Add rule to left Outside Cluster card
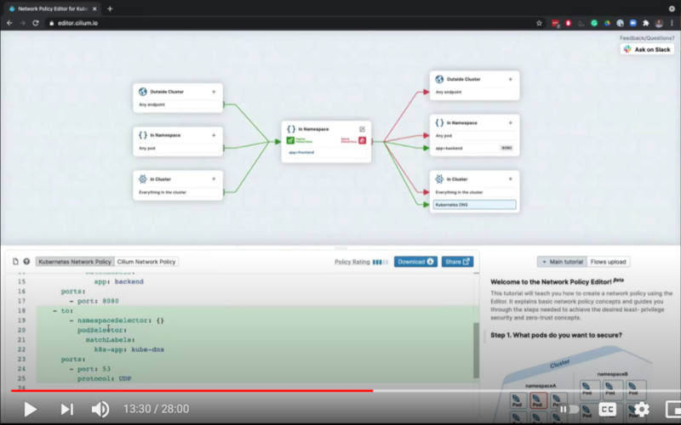 [x=214, y=92]
